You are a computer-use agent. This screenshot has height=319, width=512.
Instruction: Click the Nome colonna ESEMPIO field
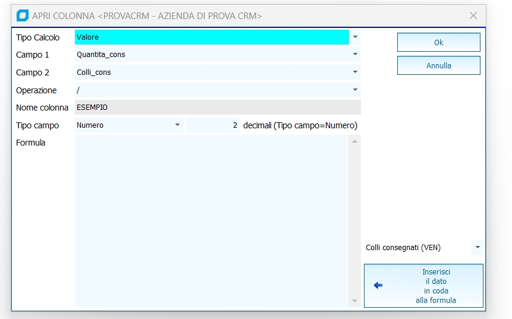click(x=218, y=108)
